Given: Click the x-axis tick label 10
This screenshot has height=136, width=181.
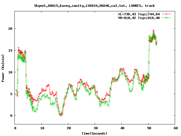Looking at the screenshot, I should click(42, 128).
